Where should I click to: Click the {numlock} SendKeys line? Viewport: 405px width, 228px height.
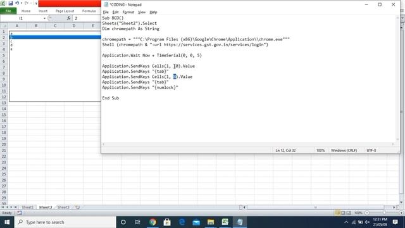pyautogui.click(x=140, y=87)
